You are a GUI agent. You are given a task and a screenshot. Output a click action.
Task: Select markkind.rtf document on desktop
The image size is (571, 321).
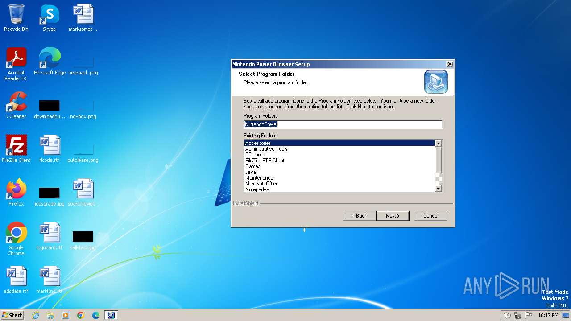coord(50,280)
